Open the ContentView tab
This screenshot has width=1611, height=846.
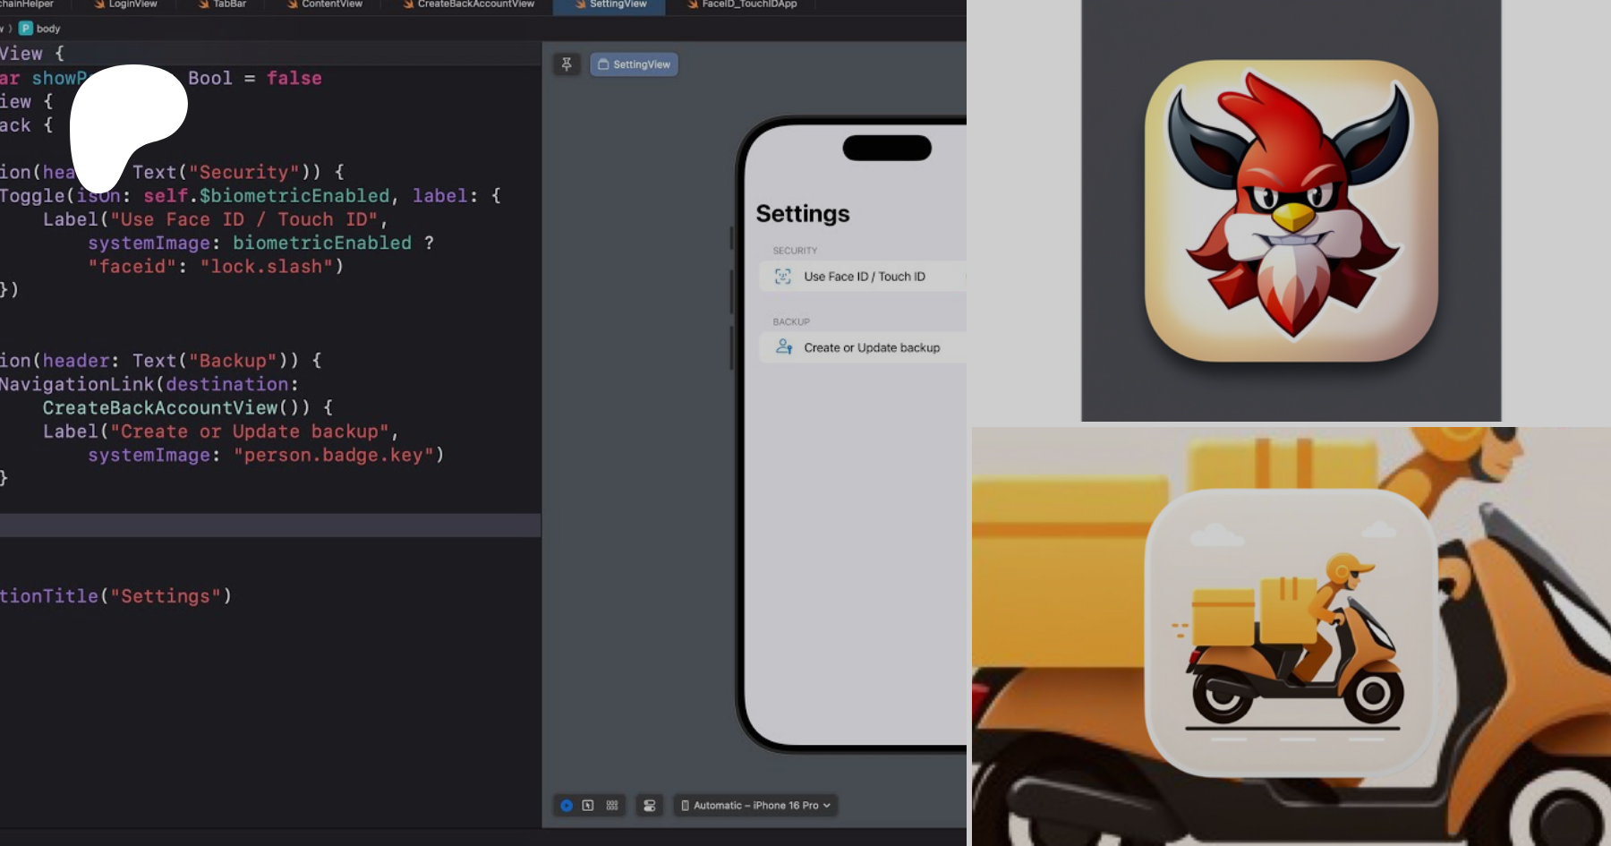click(x=331, y=4)
